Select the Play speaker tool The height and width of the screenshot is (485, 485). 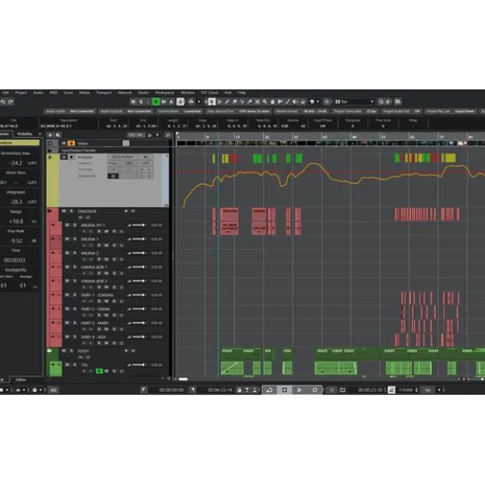(x=295, y=102)
